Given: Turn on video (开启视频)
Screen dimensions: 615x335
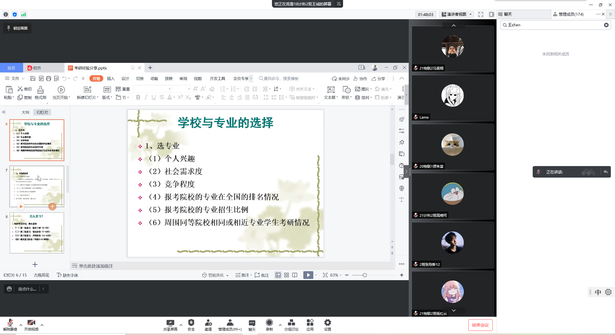Looking at the screenshot, I should click(x=31, y=323).
